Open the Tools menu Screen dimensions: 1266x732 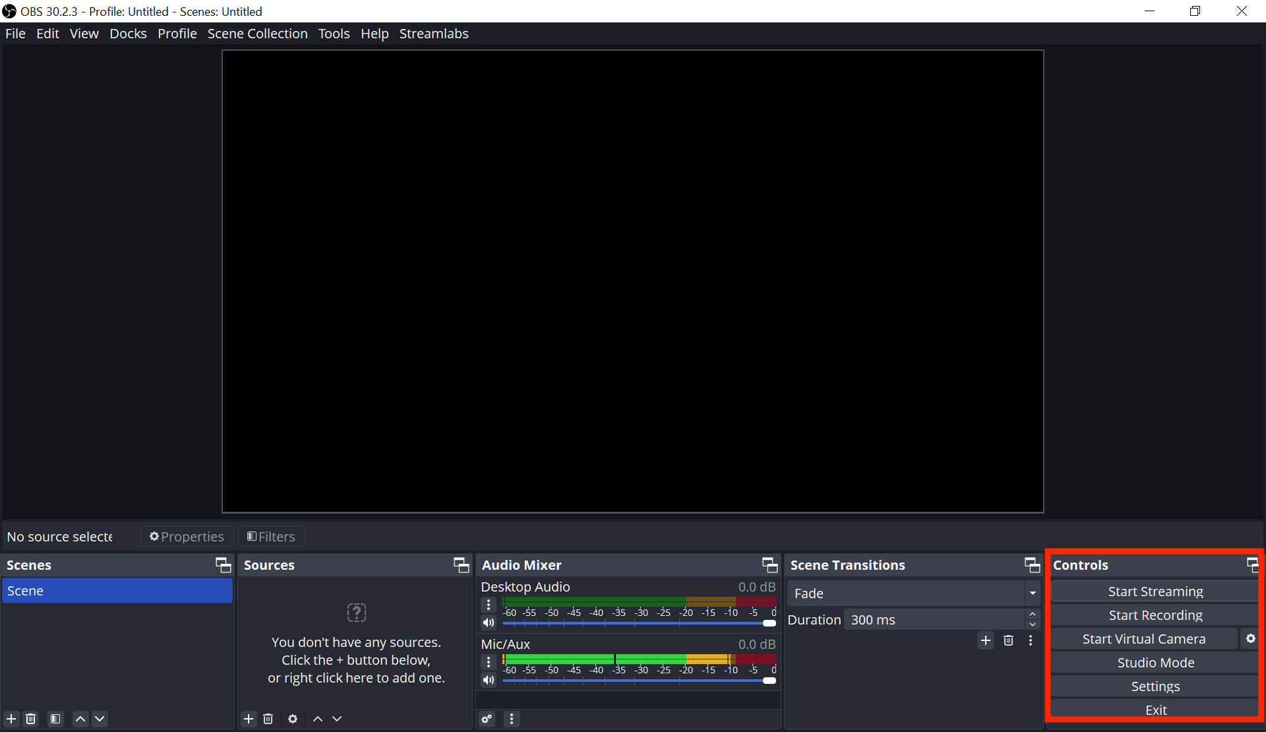[334, 34]
